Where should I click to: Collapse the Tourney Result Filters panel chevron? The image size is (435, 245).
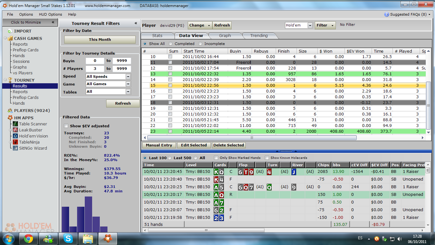pyautogui.click(x=136, y=23)
